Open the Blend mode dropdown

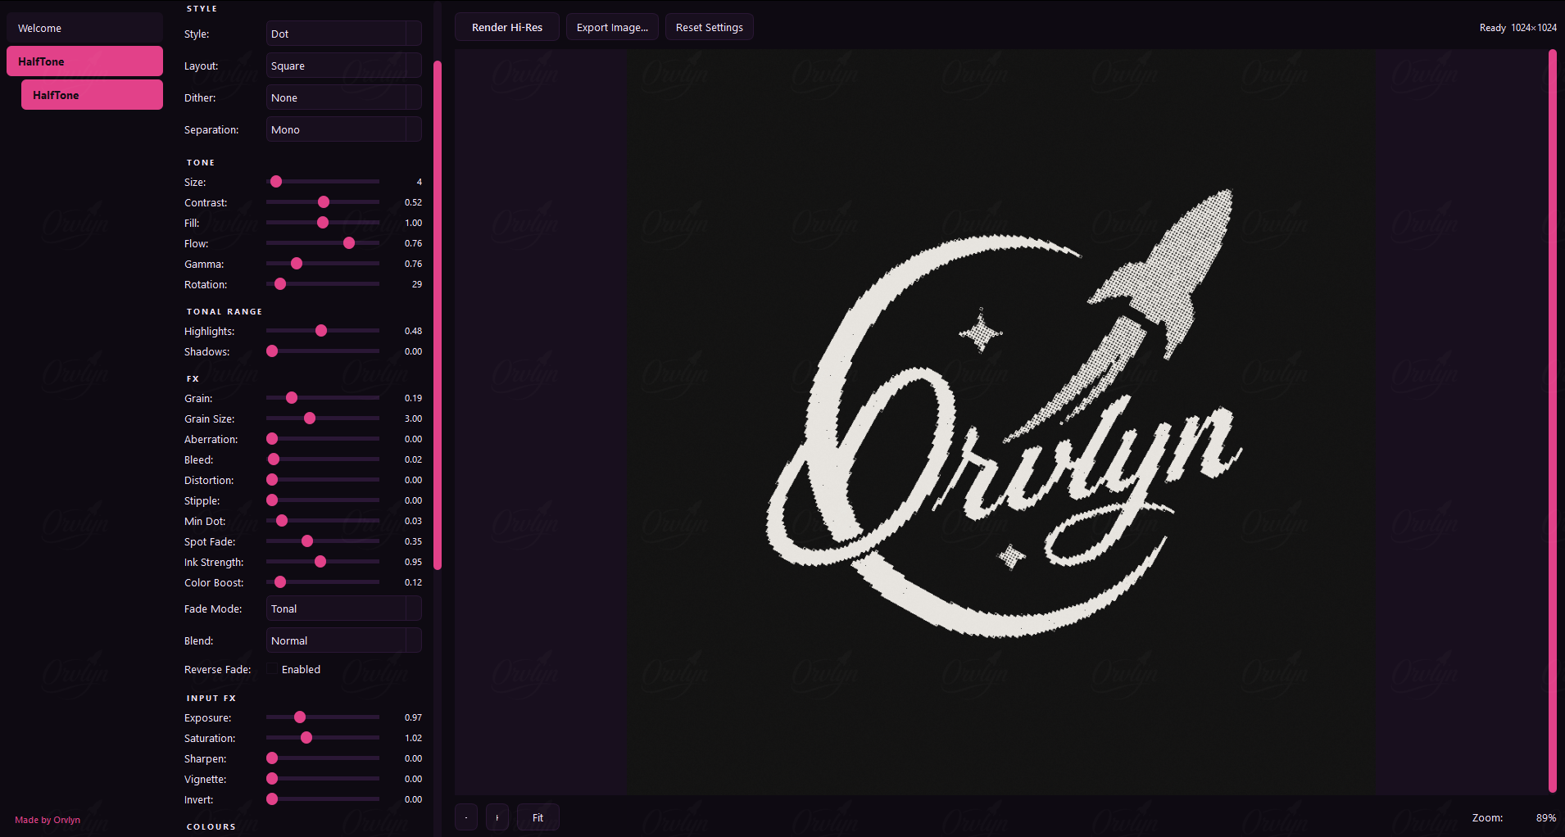343,640
